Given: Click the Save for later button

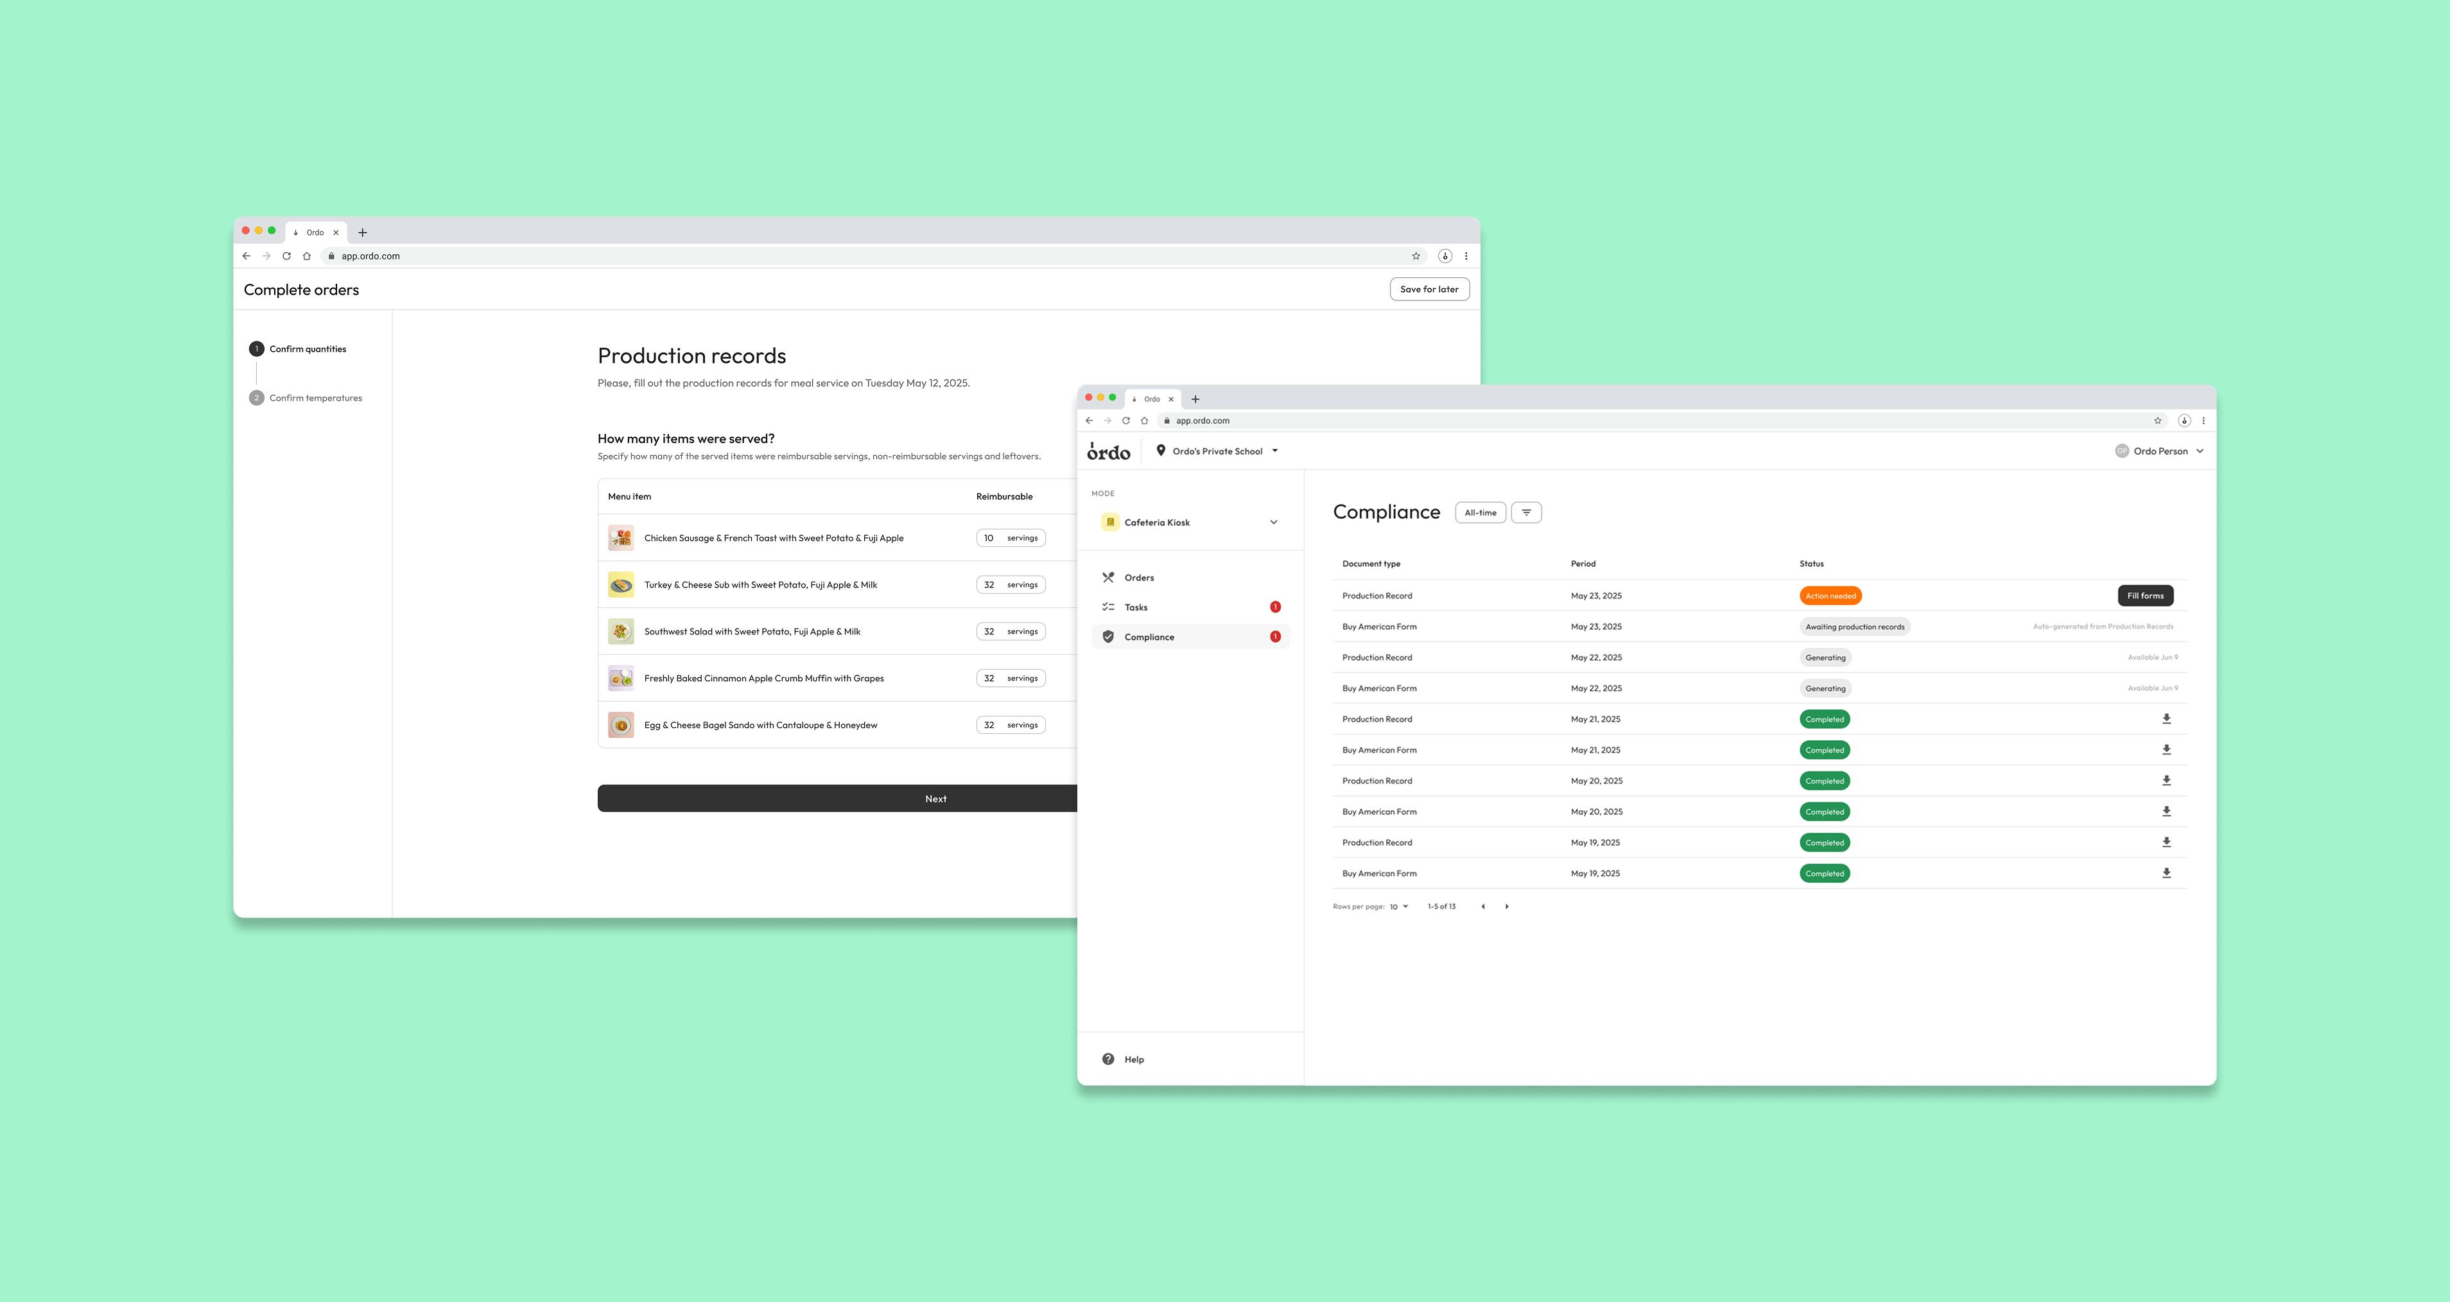Looking at the screenshot, I should pyautogui.click(x=1429, y=289).
